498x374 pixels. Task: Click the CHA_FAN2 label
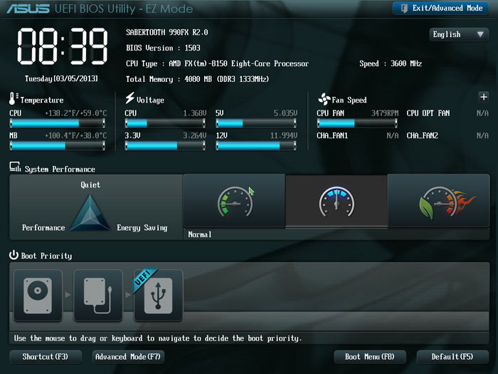[422, 136]
